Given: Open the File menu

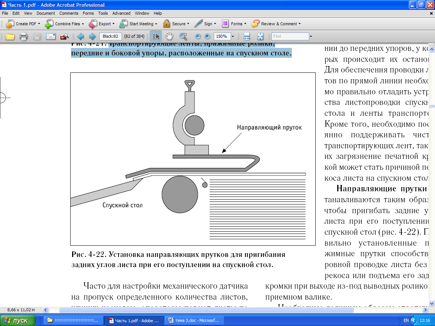Looking at the screenshot, I should (x=5, y=13).
